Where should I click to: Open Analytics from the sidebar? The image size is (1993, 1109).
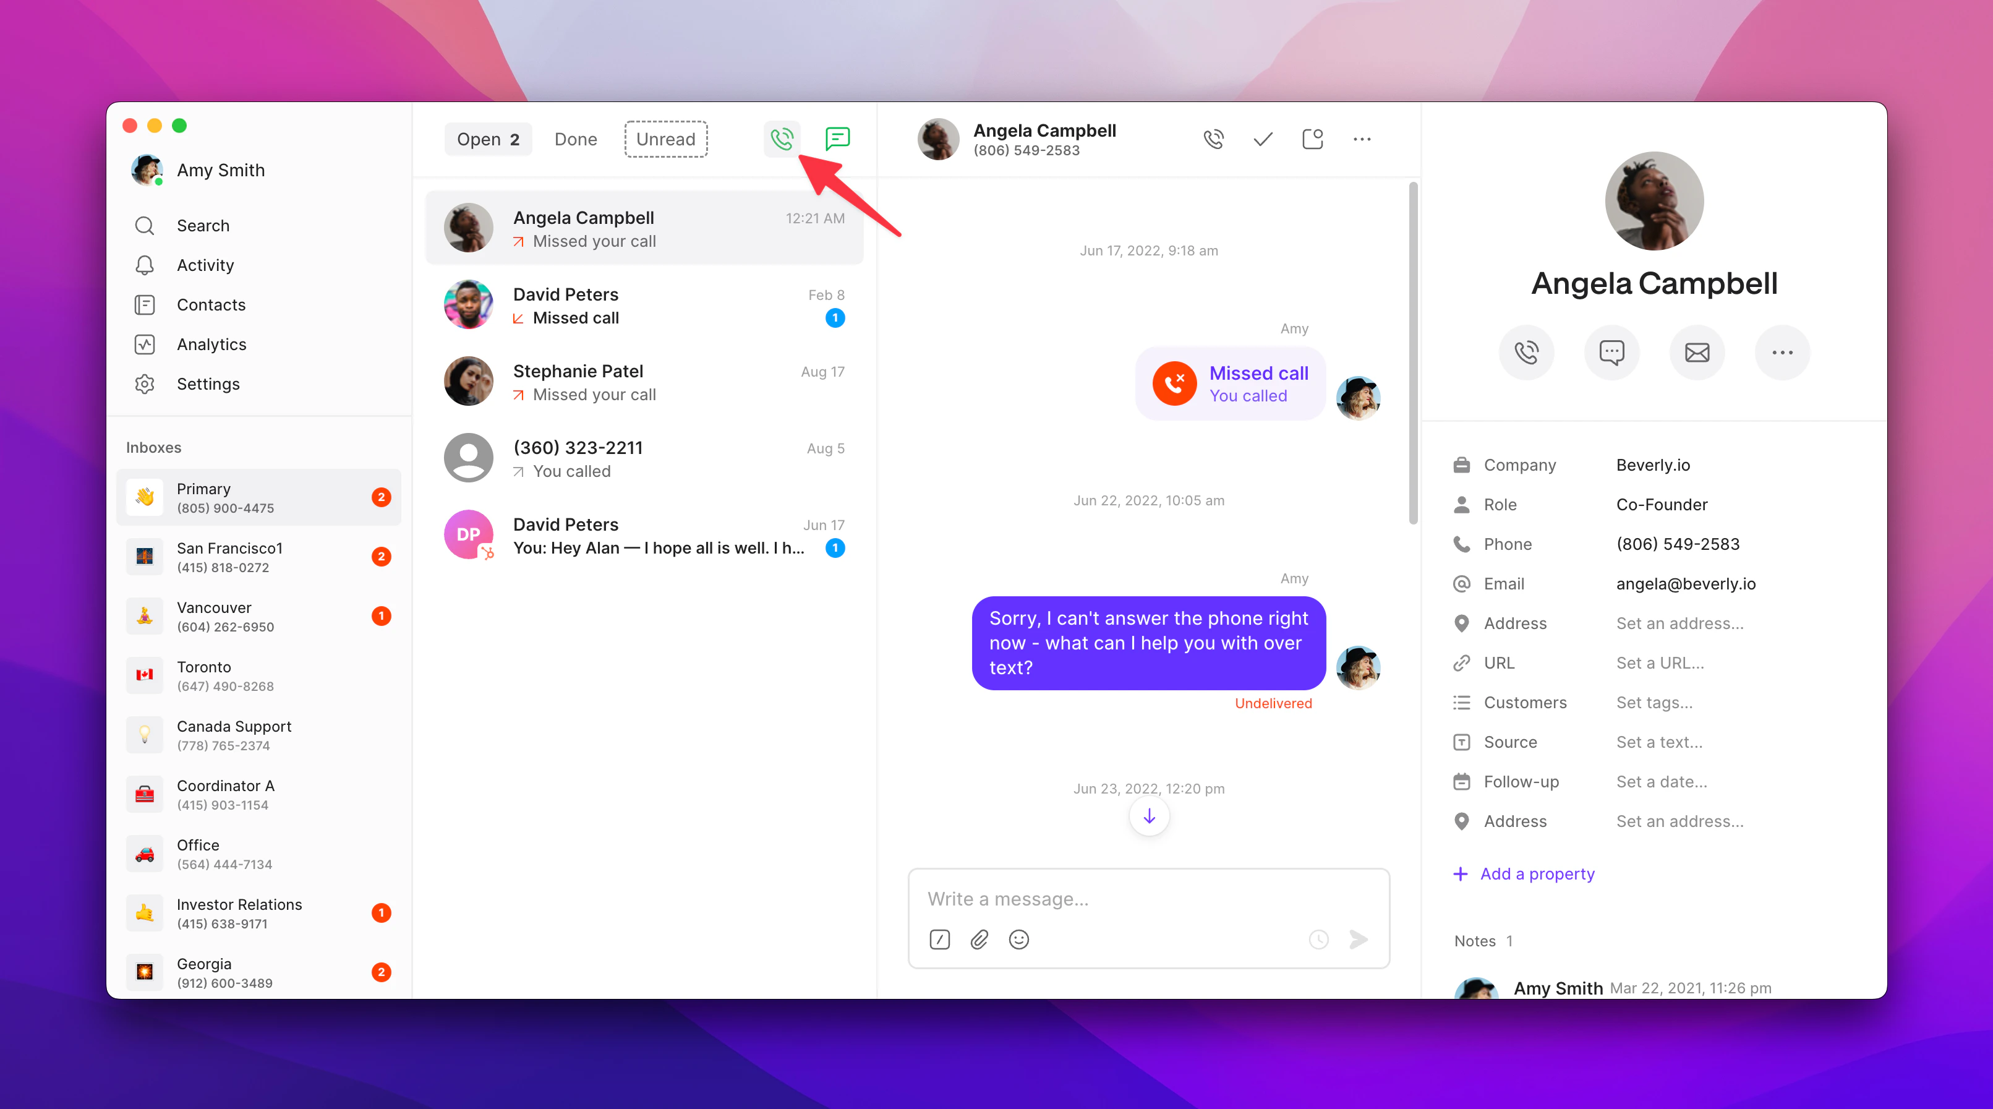211,344
